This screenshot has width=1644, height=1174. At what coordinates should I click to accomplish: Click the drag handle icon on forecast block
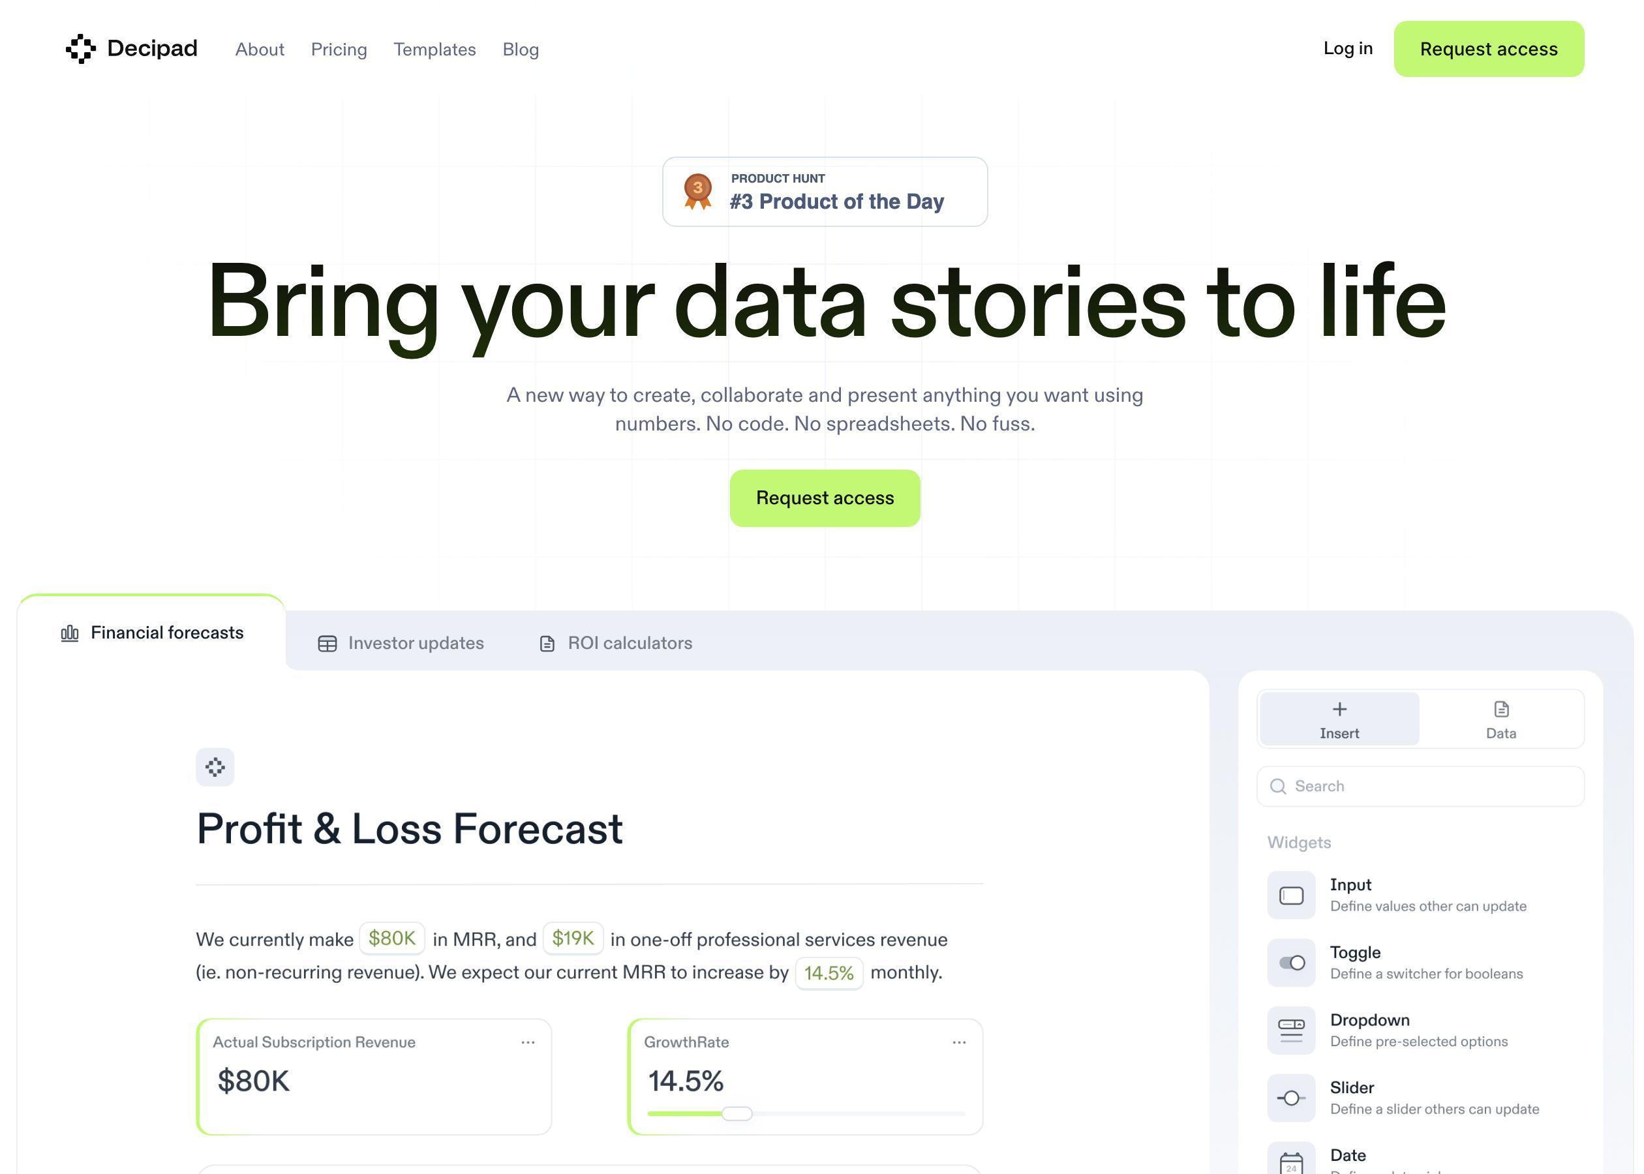coord(213,766)
